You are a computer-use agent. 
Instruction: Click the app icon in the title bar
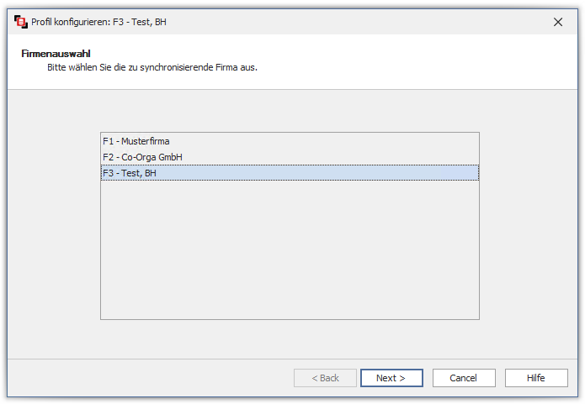tap(21, 22)
